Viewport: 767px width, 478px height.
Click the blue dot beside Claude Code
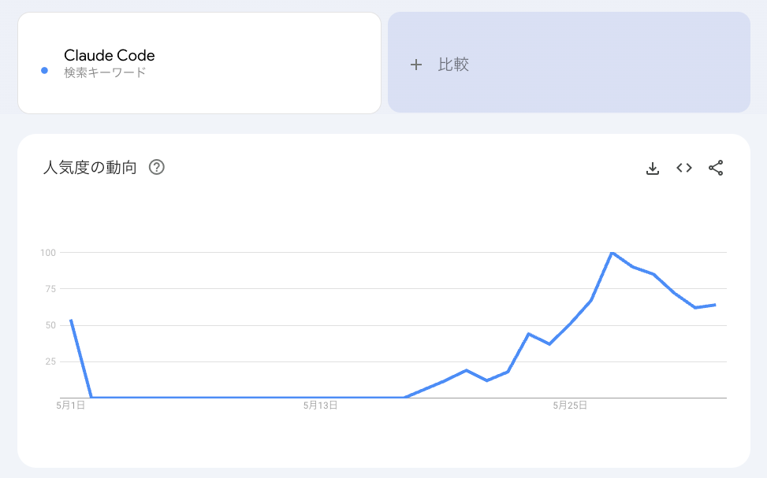point(44,70)
